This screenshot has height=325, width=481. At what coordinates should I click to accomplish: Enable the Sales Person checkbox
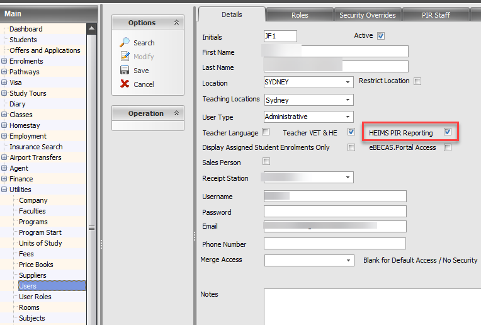coord(266,162)
